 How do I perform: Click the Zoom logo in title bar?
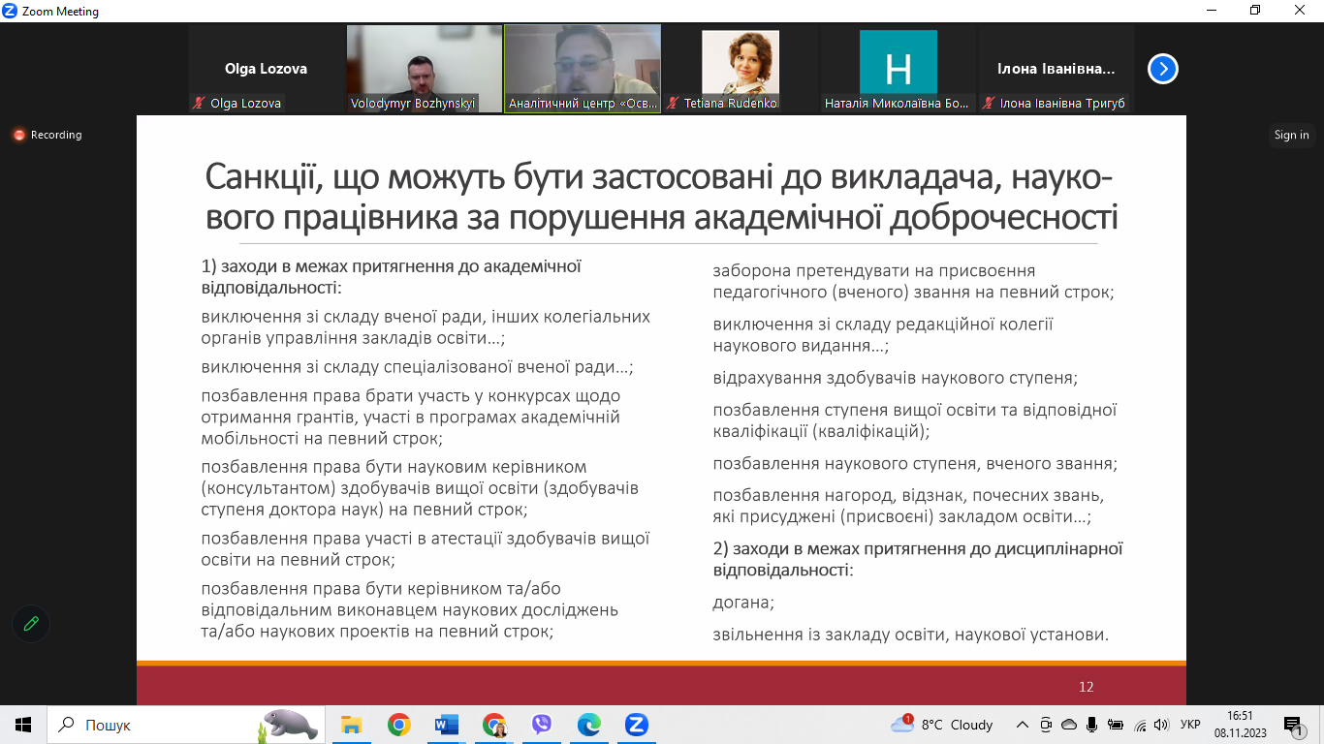[11, 12]
